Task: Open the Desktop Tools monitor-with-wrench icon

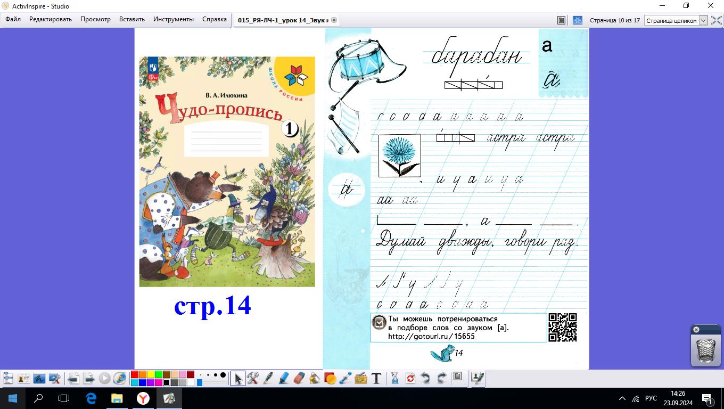Action: 54,378
